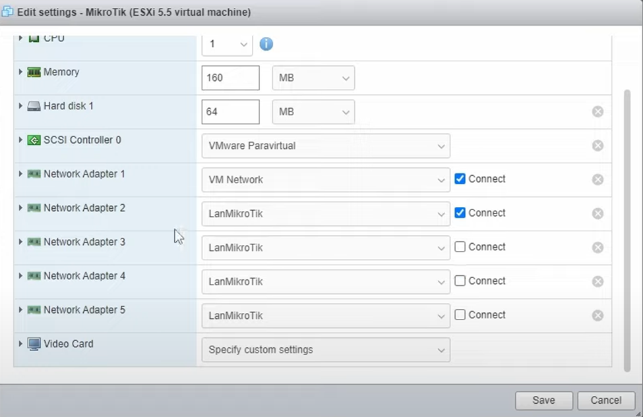Delete Network Adapter 3 using X icon
Screen dimensions: 643x417
pos(597,248)
